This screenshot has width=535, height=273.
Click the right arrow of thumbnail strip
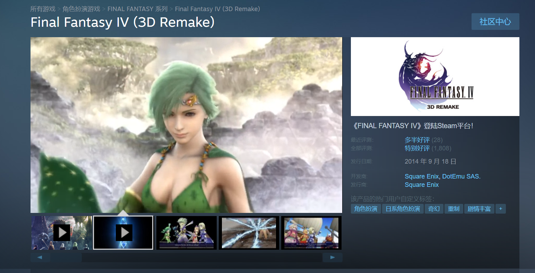(x=333, y=257)
